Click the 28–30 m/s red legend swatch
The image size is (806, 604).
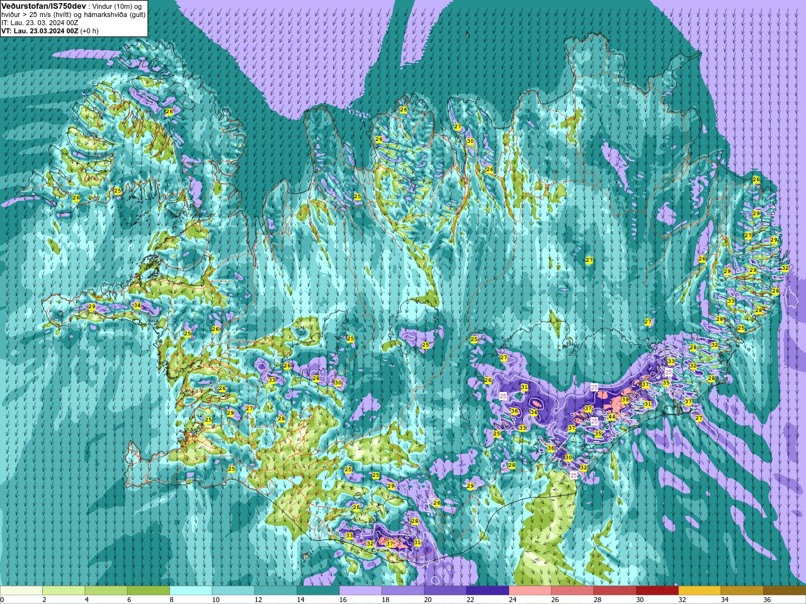click(615, 591)
